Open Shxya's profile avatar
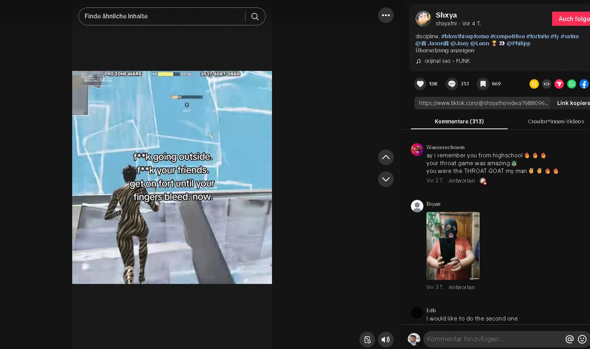Viewport: 590px width, 349px height. [423, 19]
